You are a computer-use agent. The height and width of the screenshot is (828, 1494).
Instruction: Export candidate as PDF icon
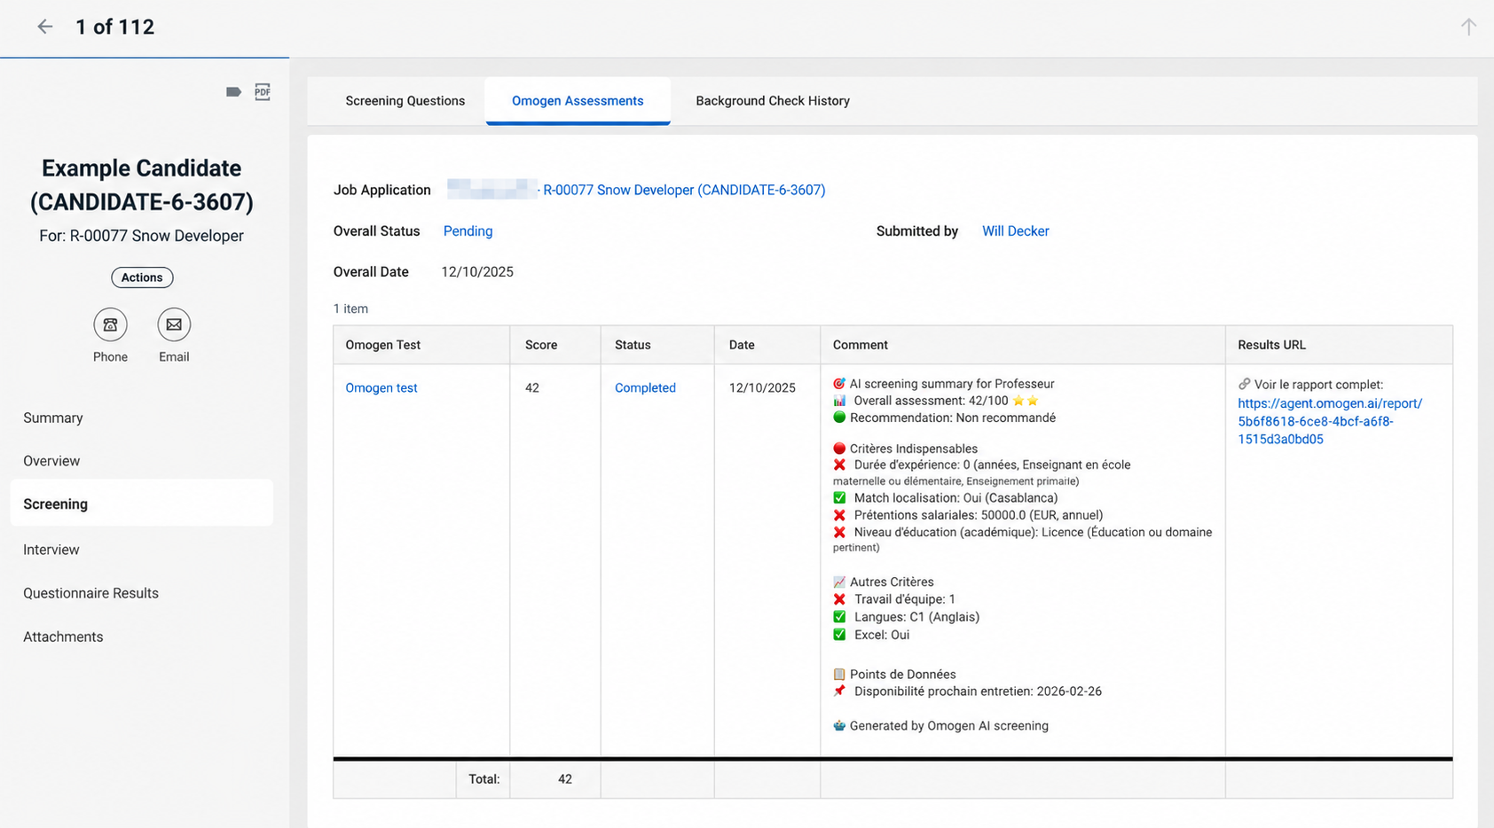pos(263,91)
